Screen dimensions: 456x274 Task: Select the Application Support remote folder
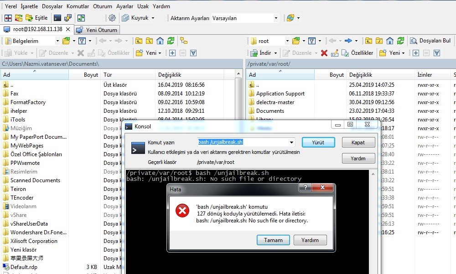click(280, 94)
